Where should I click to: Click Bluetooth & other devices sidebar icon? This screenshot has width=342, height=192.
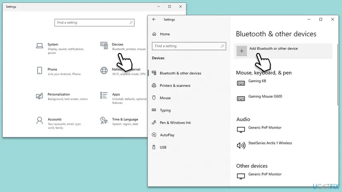pos(154,73)
